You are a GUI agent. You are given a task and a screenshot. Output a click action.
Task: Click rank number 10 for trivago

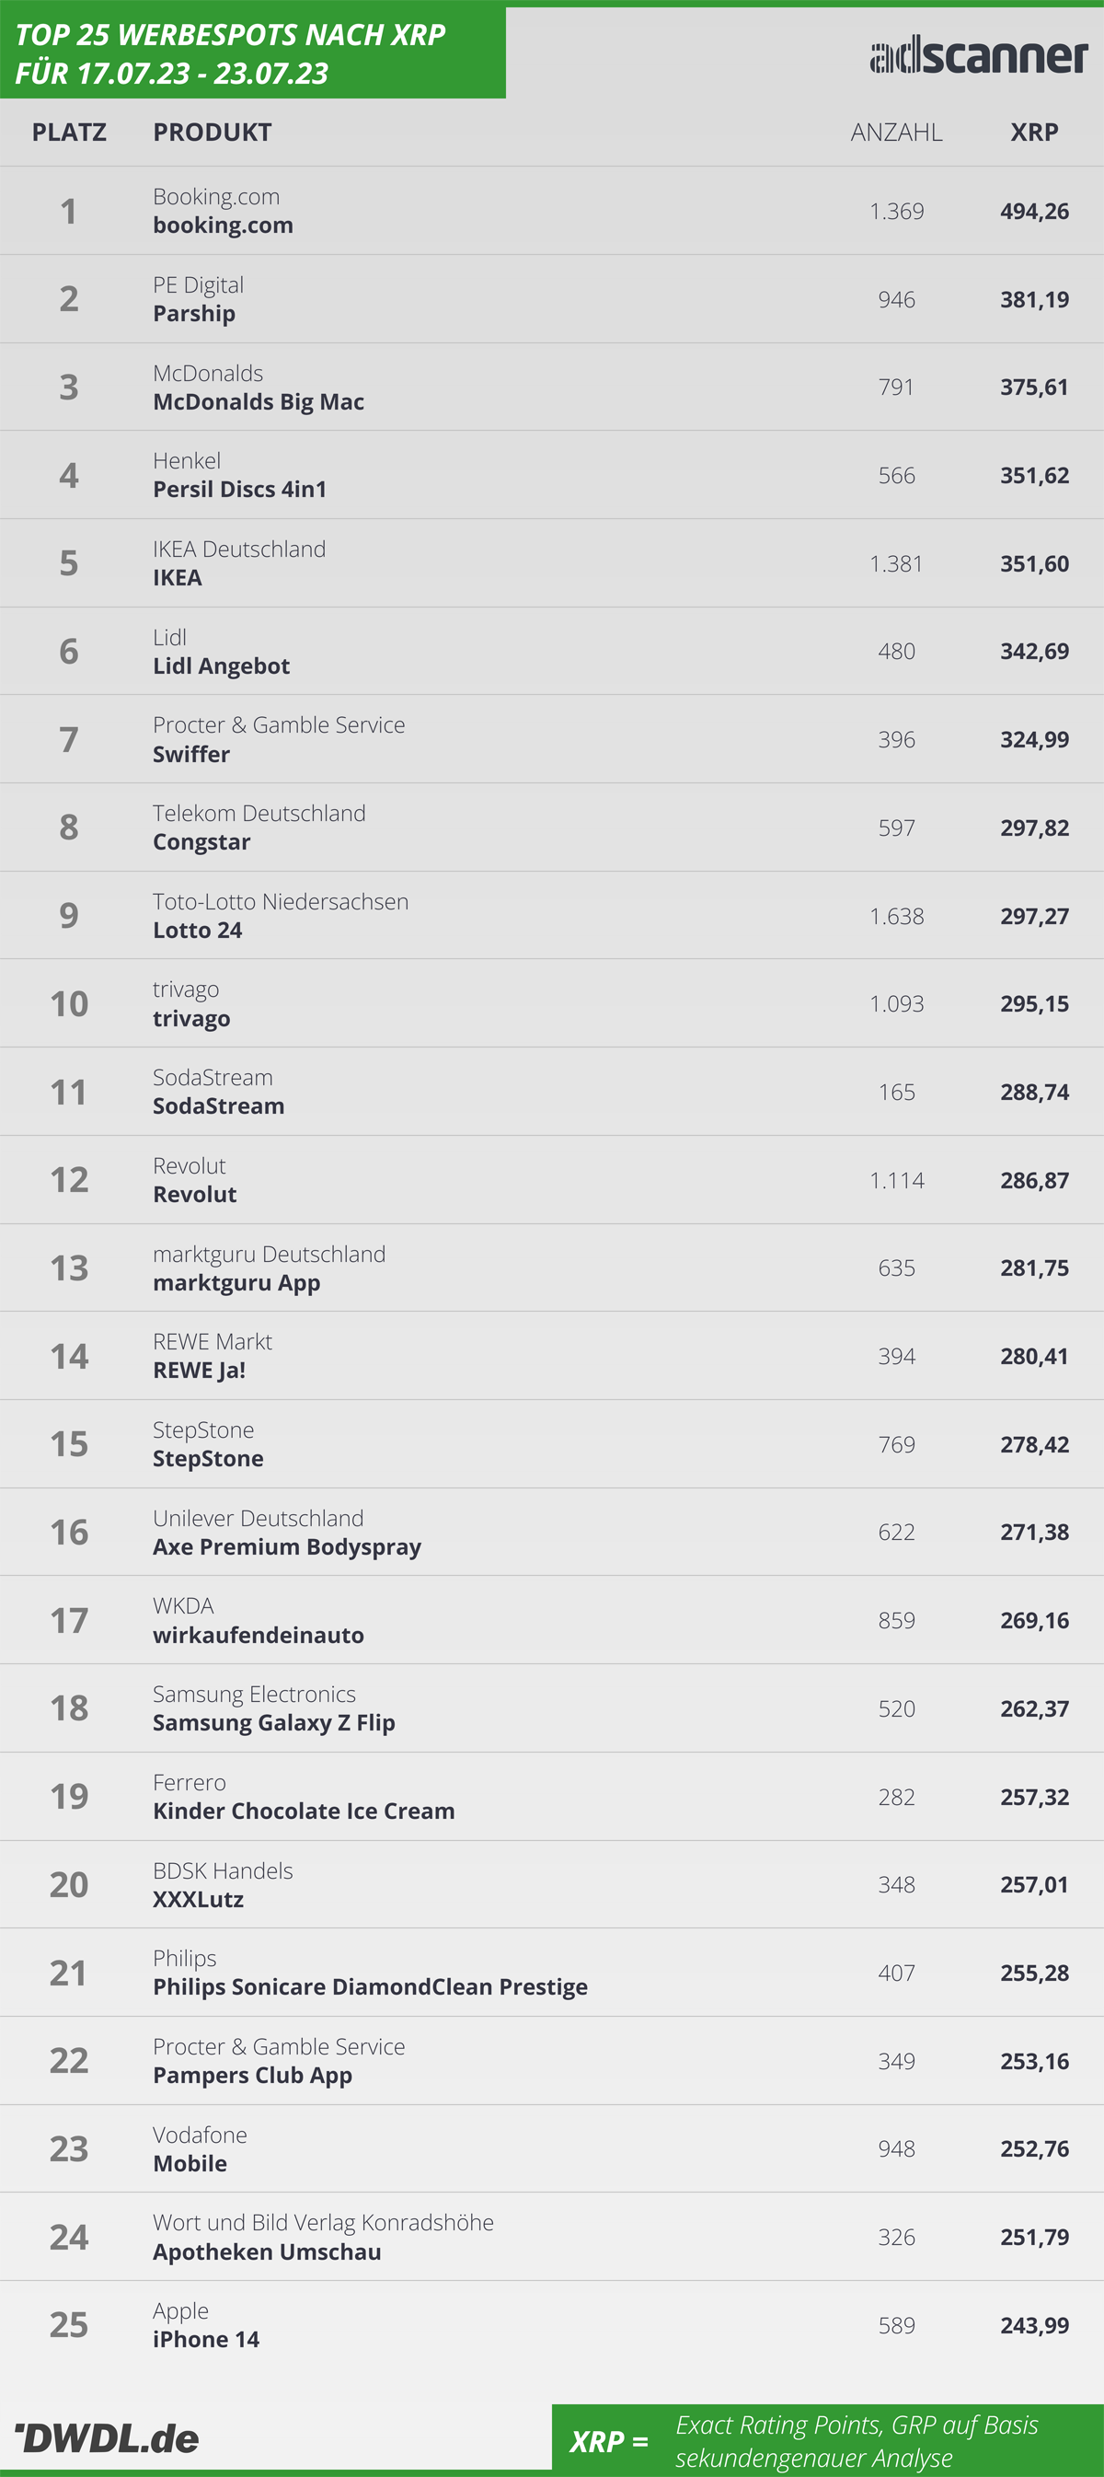tap(69, 1004)
